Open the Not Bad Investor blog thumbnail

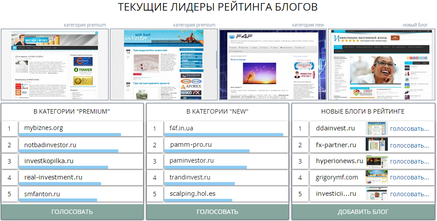(164, 65)
